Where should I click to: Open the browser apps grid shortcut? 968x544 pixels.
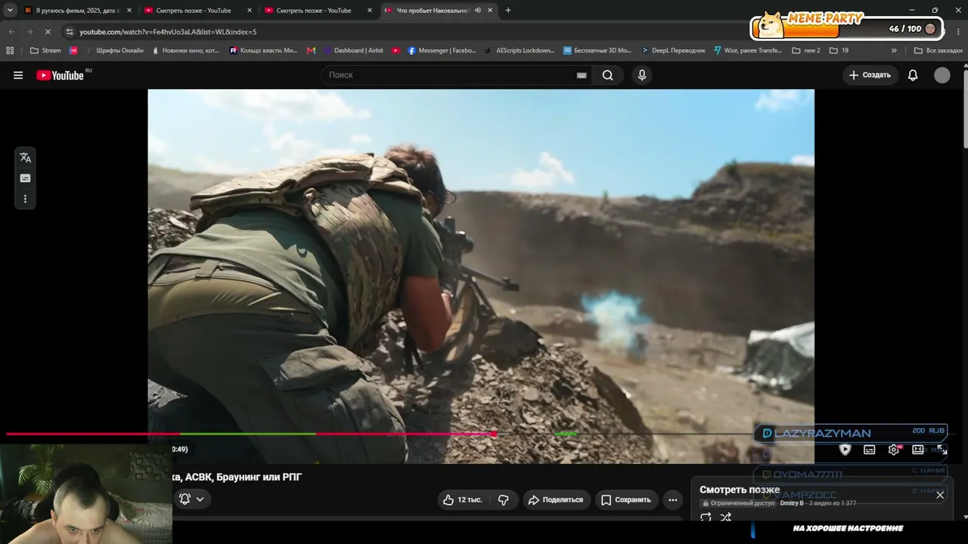click(x=10, y=51)
